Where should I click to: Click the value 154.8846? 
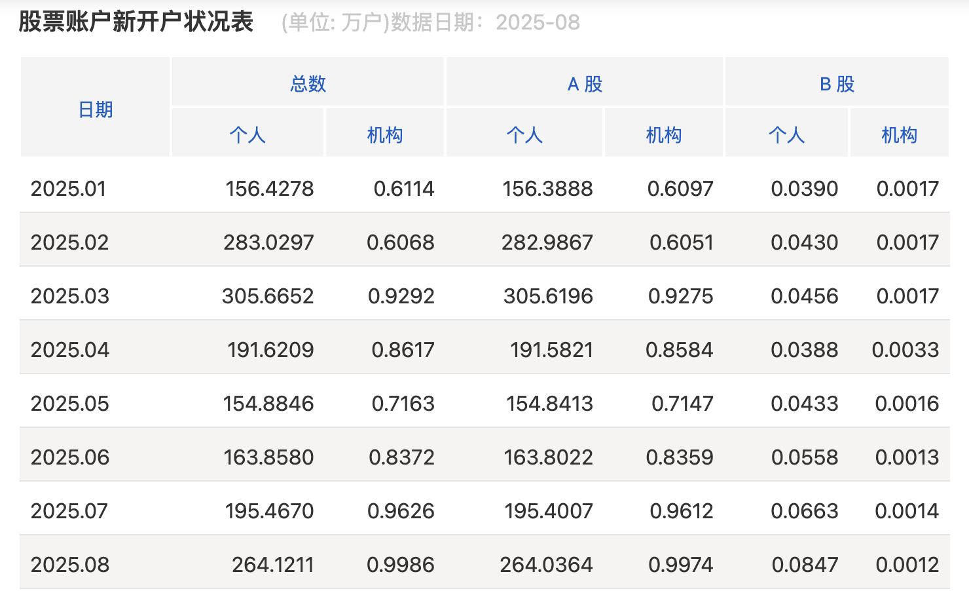click(x=268, y=404)
